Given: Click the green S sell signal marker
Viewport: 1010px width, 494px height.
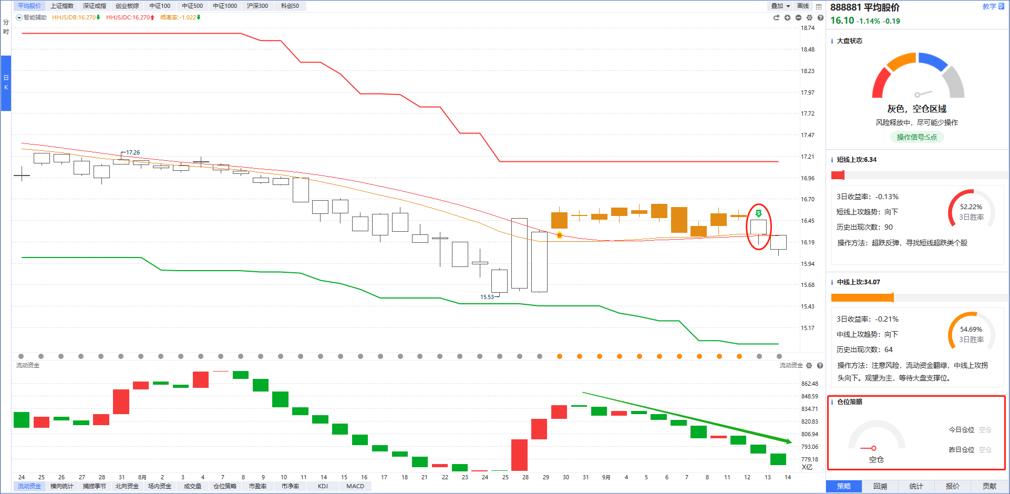Looking at the screenshot, I should click(758, 213).
